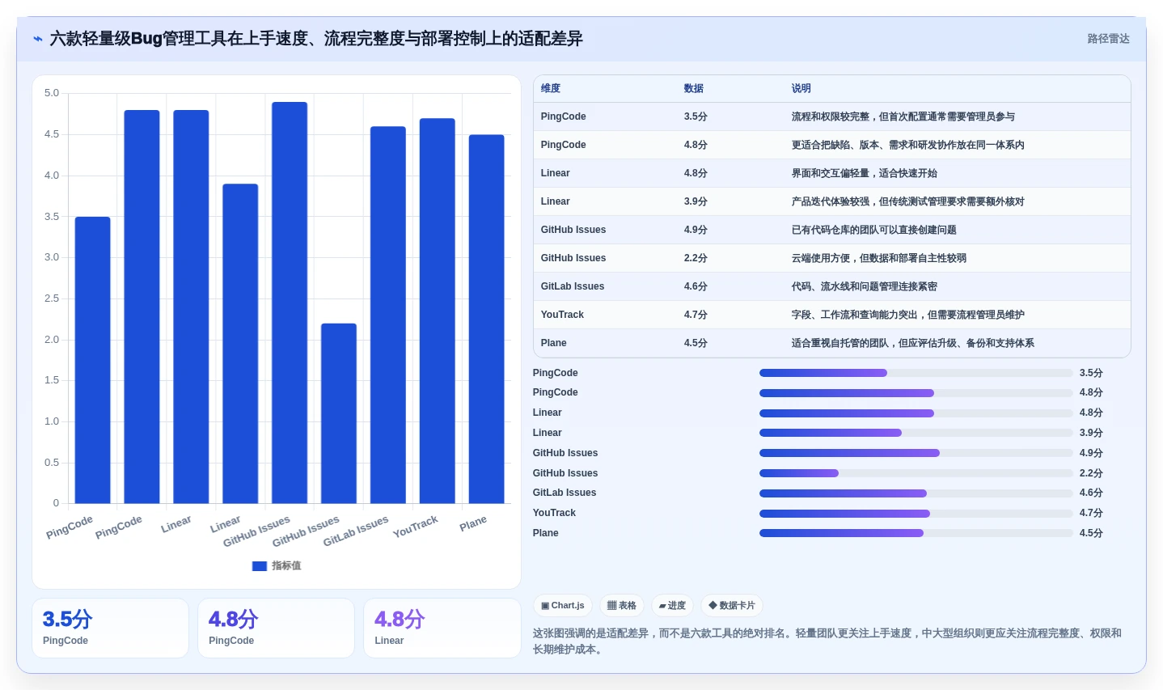Click the Chart.js tag chip

[563, 605]
